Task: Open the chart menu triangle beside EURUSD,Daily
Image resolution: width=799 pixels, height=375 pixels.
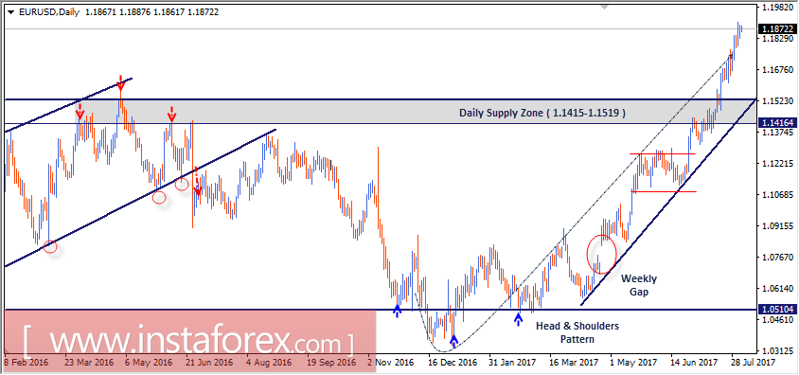Action: point(9,12)
